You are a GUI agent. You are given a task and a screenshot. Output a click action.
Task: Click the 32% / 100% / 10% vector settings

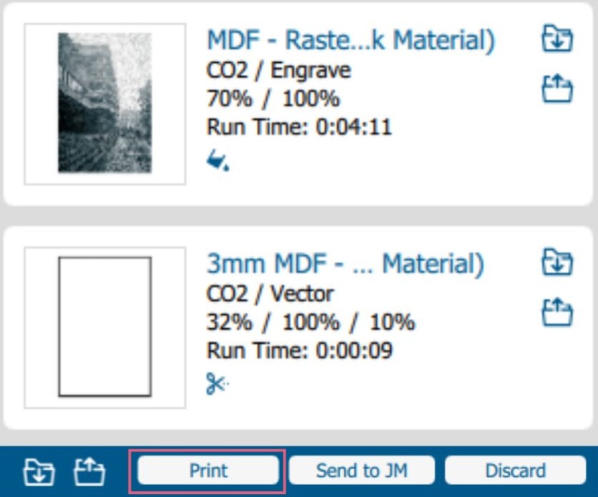[x=310, y=322]
